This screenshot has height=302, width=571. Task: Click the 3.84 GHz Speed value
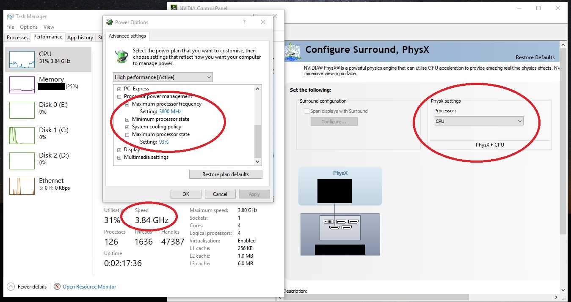(x=152, y=220)
